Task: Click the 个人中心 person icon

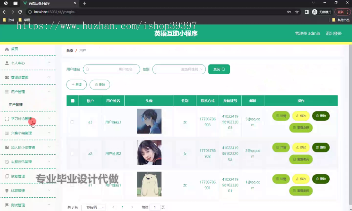Action: (x=7, y=63)
